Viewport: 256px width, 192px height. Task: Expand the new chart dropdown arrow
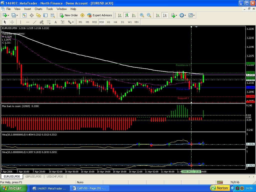(8, 15)
